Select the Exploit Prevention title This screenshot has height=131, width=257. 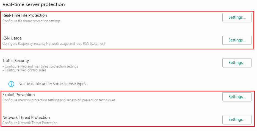(19, 95)
